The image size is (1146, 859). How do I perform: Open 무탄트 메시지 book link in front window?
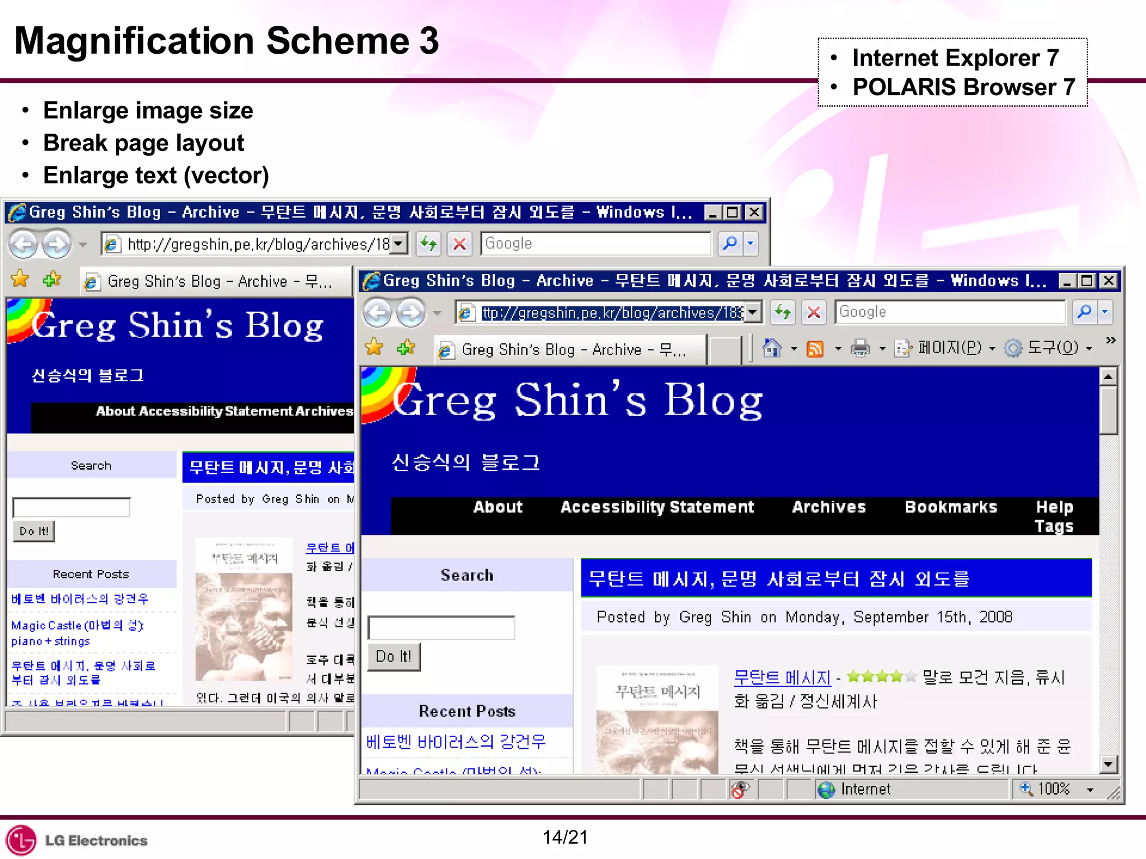point(782,678)
